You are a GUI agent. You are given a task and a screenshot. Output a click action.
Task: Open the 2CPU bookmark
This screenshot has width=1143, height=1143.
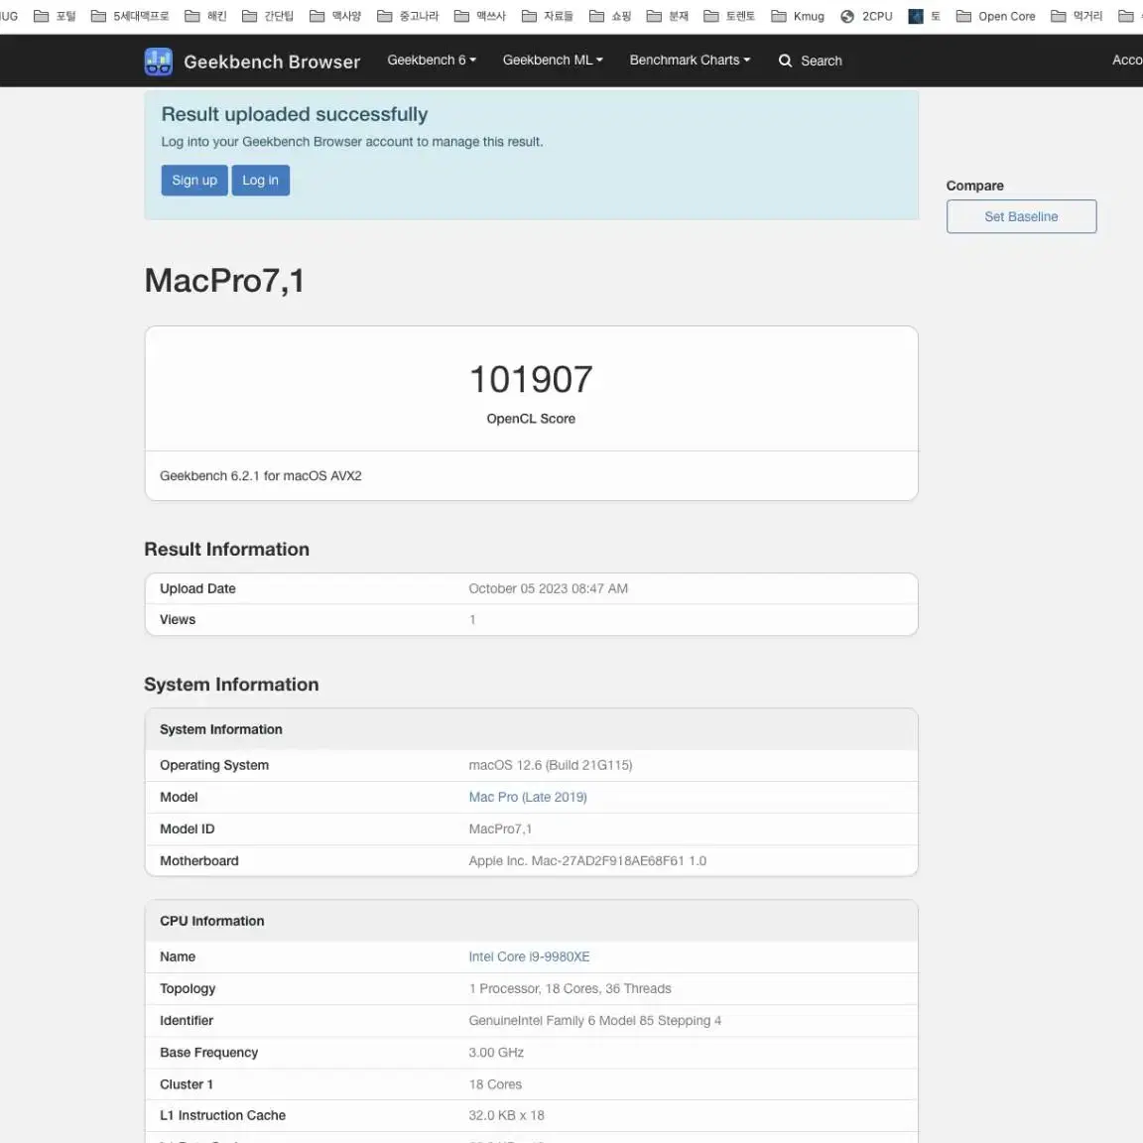(866, 16)
